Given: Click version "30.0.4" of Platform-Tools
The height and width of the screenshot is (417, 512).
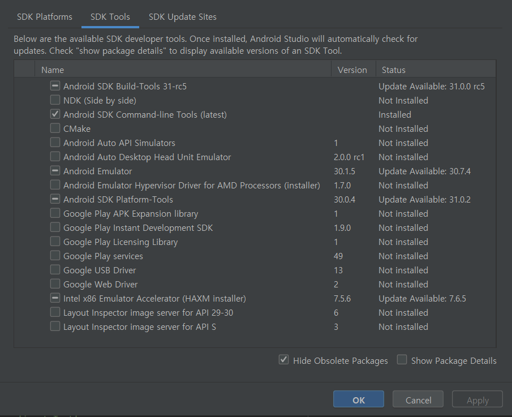Looking at the screenshot, I should [345, 200].
